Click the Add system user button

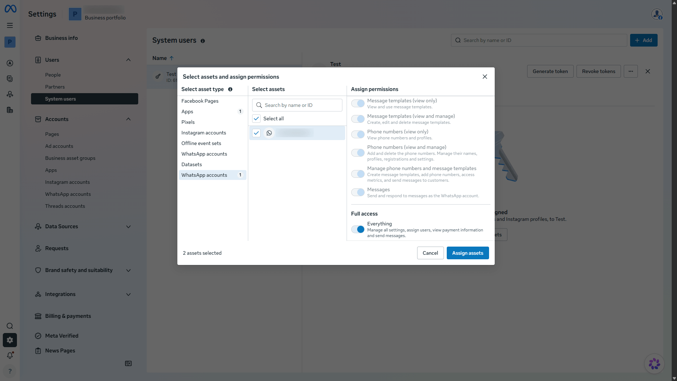[644, 40]
